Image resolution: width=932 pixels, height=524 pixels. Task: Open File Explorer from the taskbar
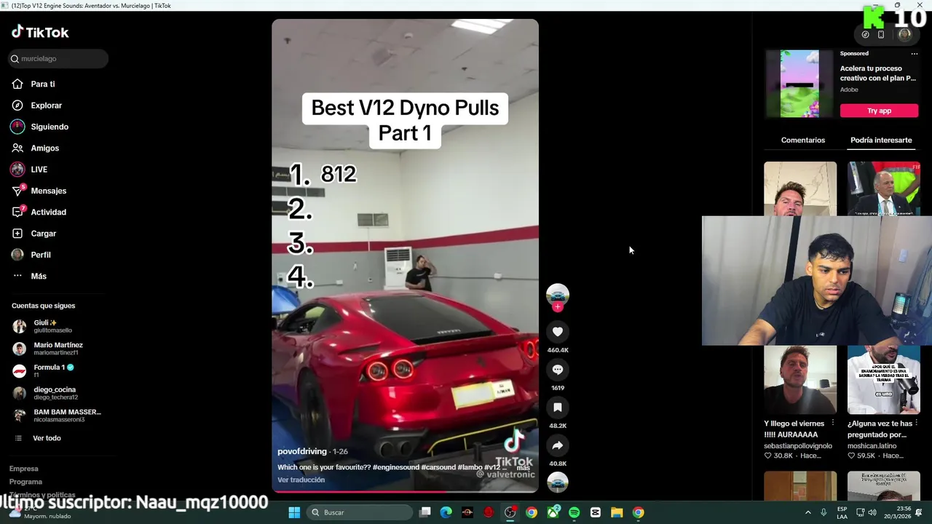coord(617,512)
